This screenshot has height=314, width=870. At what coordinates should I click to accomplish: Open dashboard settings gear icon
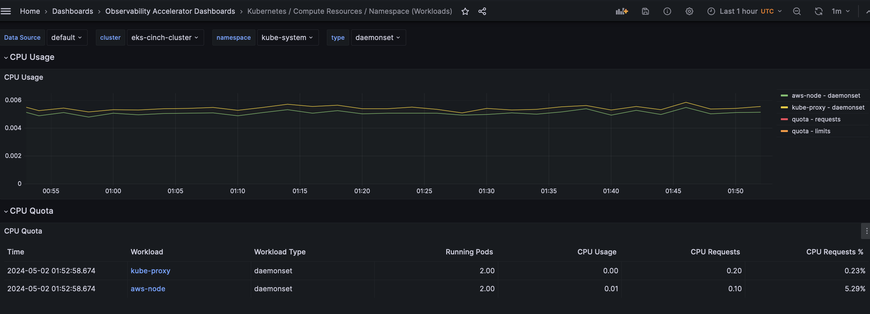[x=689, y=11]
